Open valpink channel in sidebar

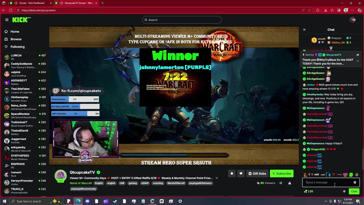coord(25,74)
